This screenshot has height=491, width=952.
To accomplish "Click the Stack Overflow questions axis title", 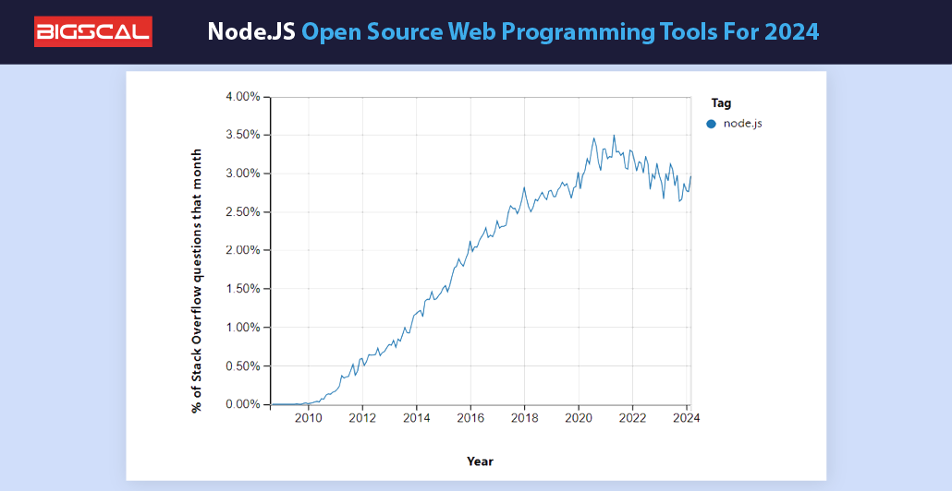I will coord(196,281).
